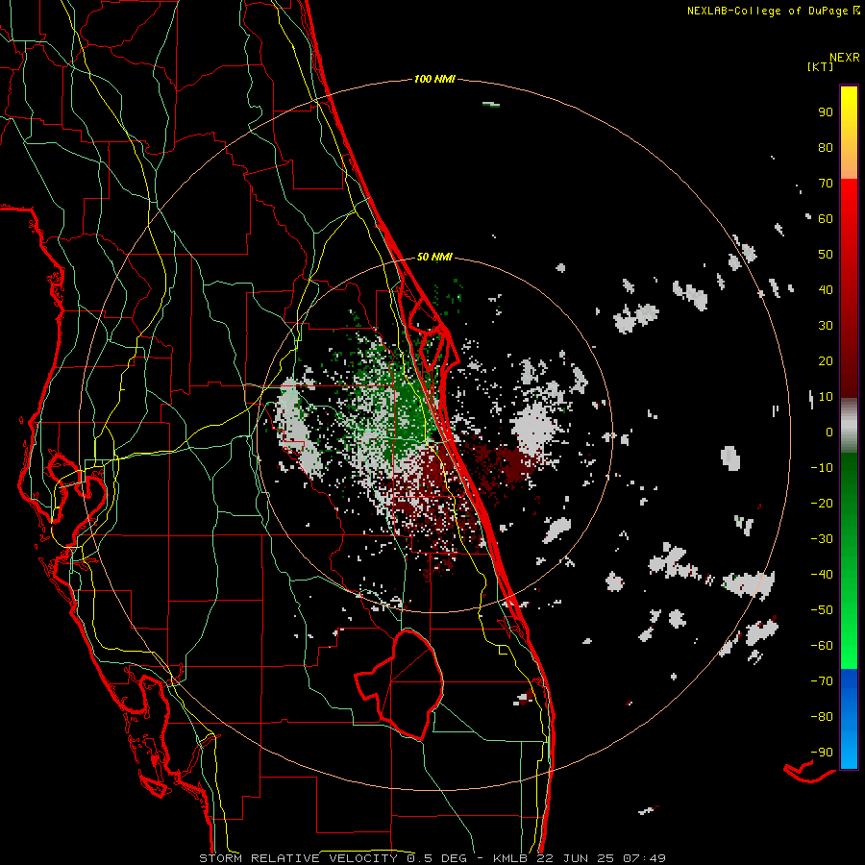The height and width of the screenshot is (865, 865).
Task: Click the positive 90 knot scale label
Action: coord(826,112)
